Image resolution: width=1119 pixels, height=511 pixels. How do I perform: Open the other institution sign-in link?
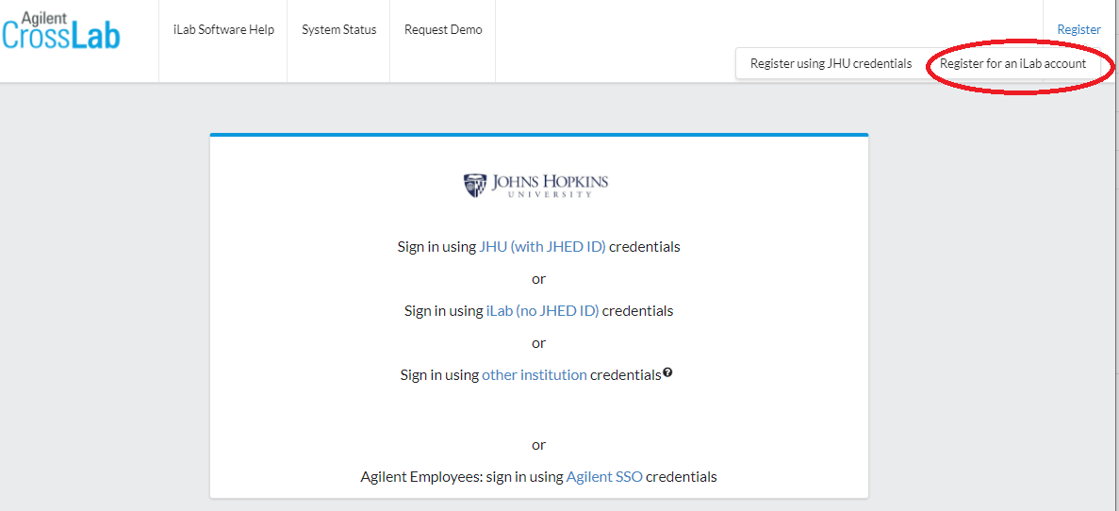(535, 374)
